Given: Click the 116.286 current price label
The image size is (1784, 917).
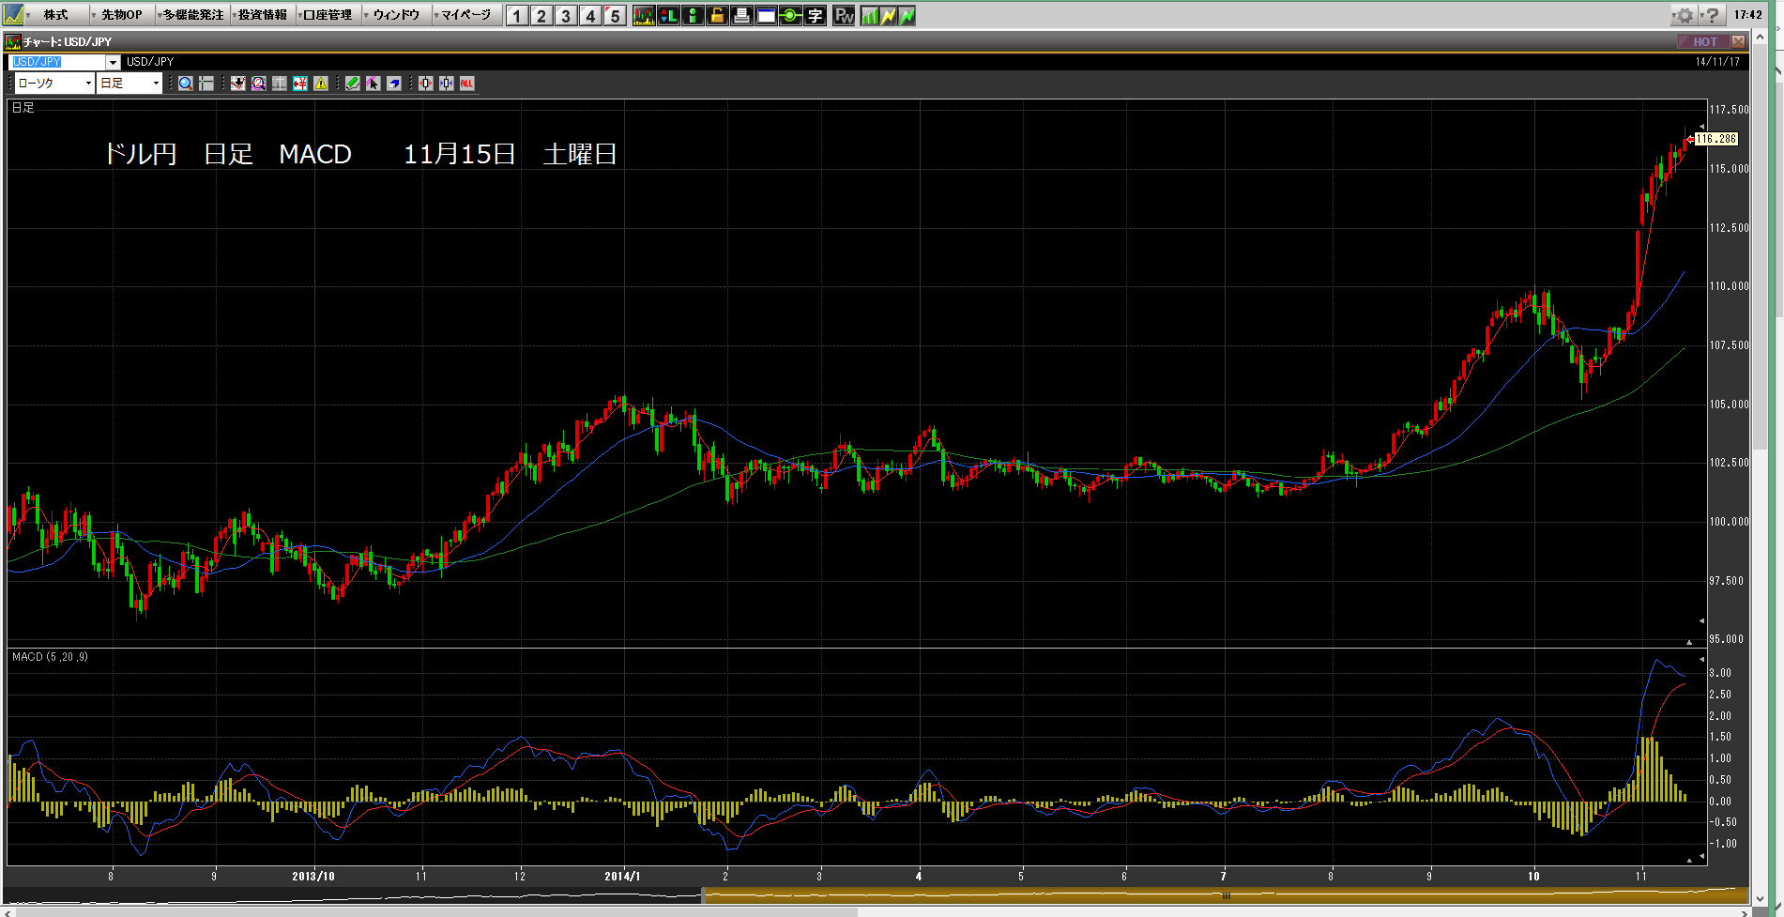Looking at the screenshot, I should coord(1716,139).
